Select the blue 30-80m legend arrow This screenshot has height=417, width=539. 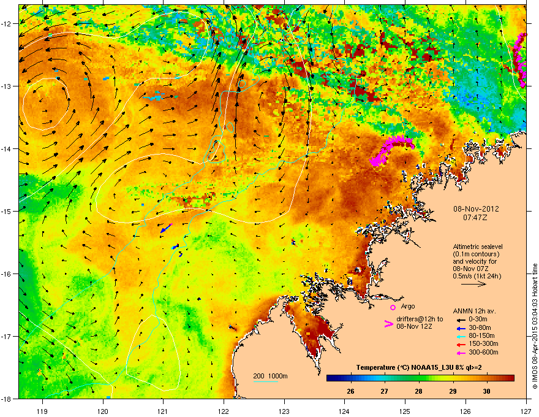(x=461, y=328)
